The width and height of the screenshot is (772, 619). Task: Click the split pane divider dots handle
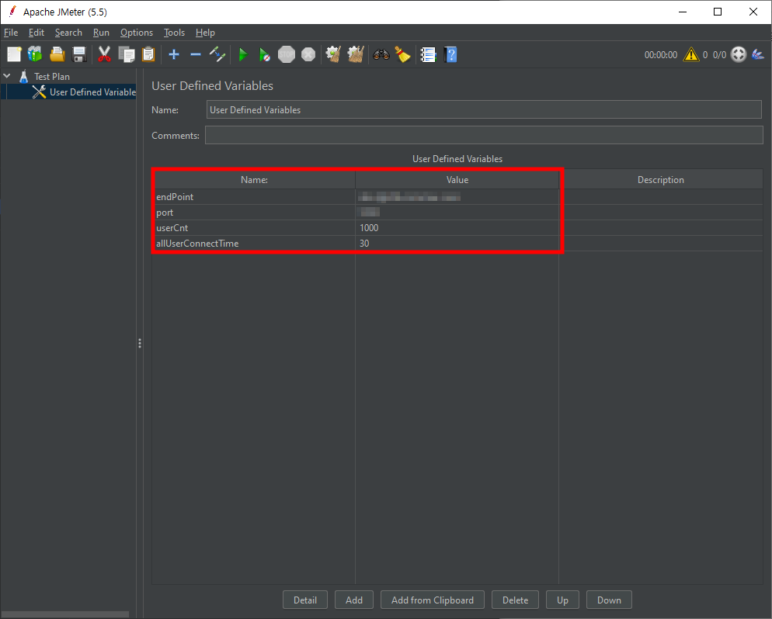tap(140, 343)
